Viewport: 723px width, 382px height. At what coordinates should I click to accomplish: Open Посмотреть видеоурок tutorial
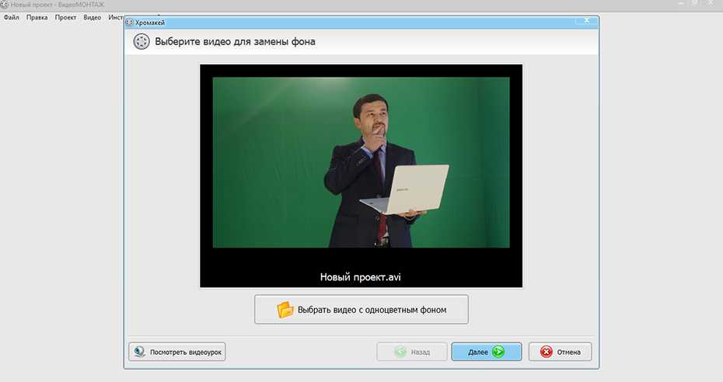pos(177,352)
